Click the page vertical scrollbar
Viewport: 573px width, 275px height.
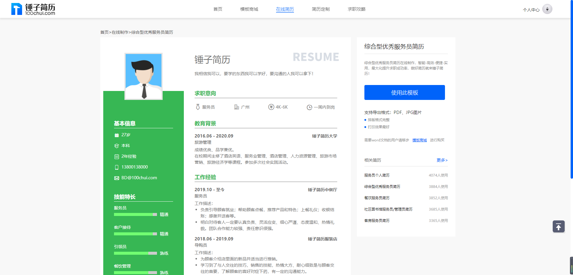pos(572,89)
